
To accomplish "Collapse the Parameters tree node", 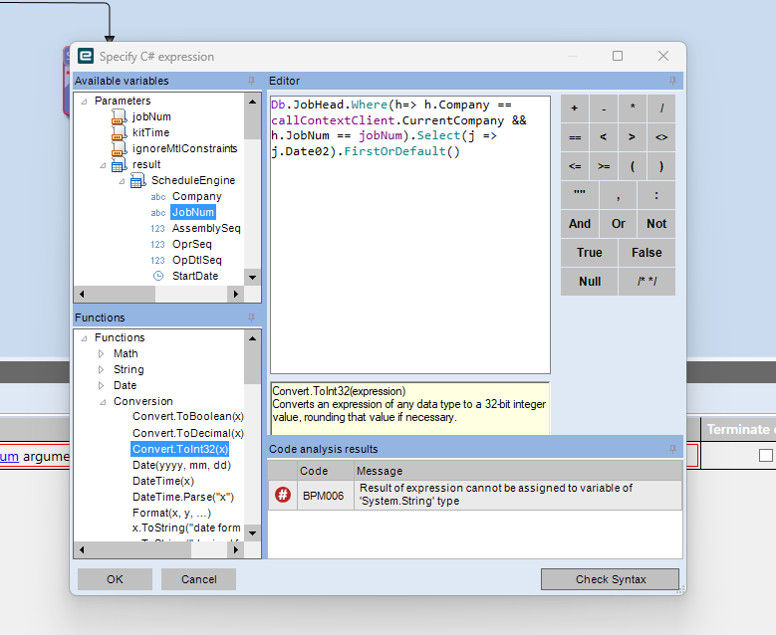I will click(x=84, y=102).
